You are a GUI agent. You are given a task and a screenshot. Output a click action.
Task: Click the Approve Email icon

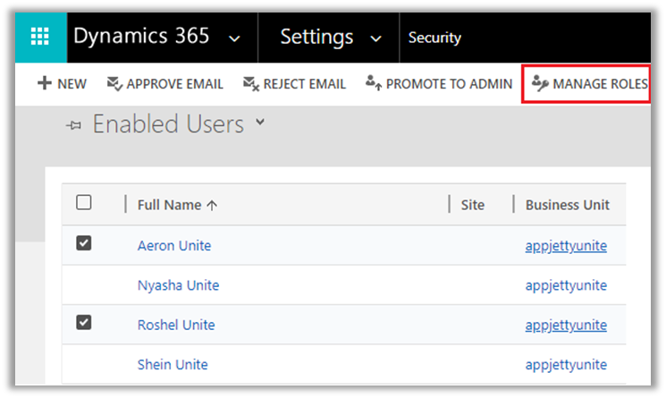(114, 84)
